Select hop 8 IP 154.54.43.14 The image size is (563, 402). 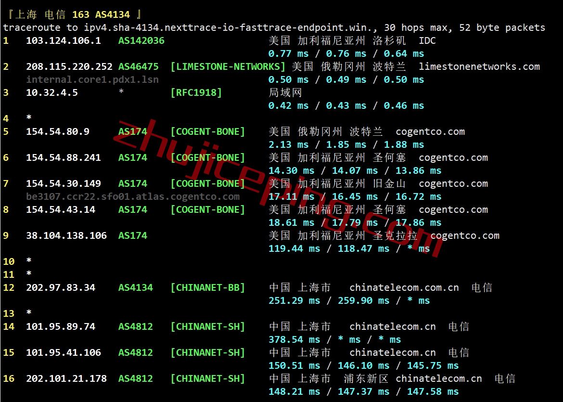click(61, 209)
